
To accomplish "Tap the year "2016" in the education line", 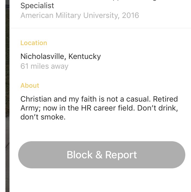I will tap(130, 15).
